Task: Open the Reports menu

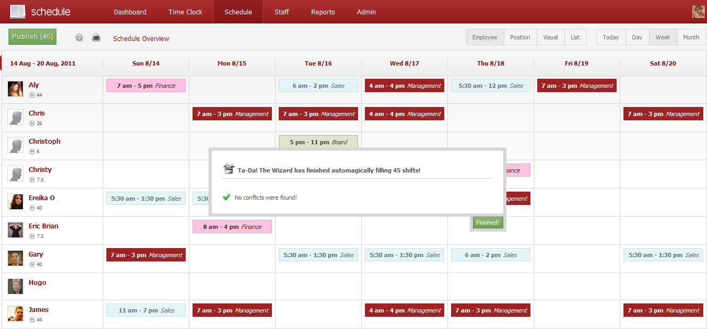Action: (322, 12)
